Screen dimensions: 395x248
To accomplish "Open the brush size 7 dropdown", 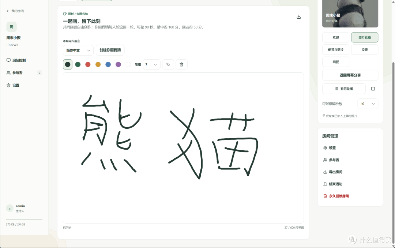I will click(x=151, y=64).
